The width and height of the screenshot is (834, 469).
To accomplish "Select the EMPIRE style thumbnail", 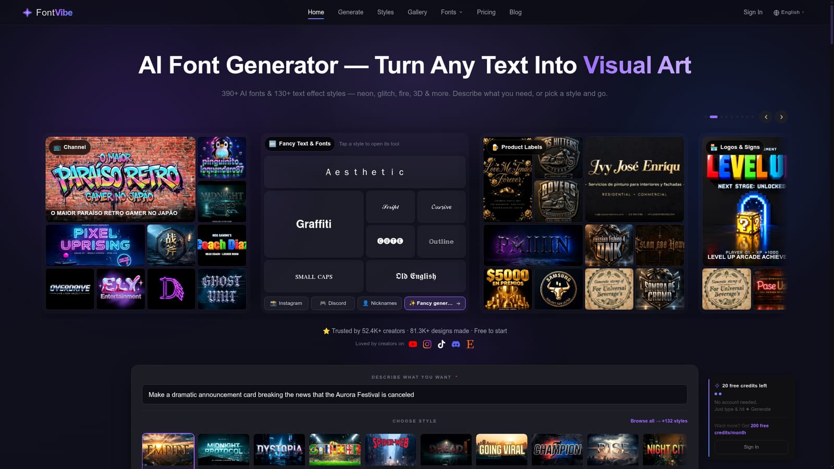I will 168,450.
